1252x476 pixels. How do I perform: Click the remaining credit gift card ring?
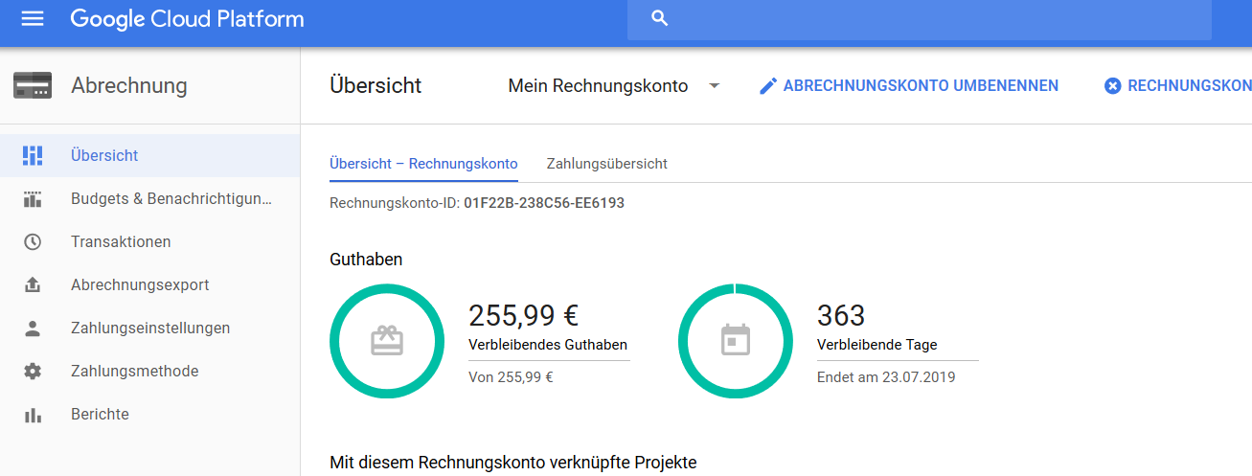click(386, 341)
